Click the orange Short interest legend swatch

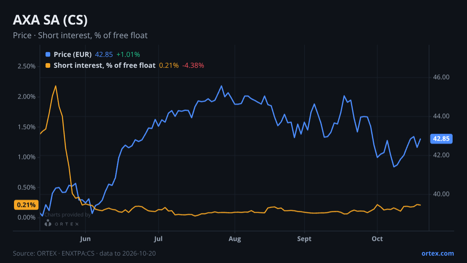(x=48, y=65)
